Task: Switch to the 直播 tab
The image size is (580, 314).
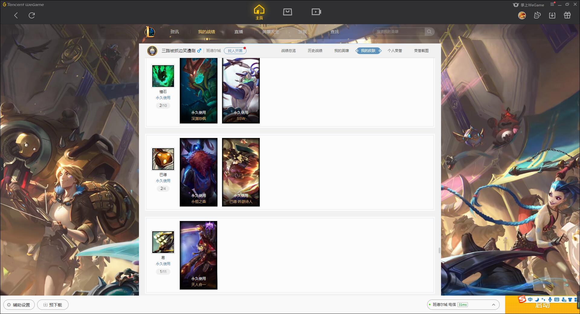Action: (x=239, y=32)
